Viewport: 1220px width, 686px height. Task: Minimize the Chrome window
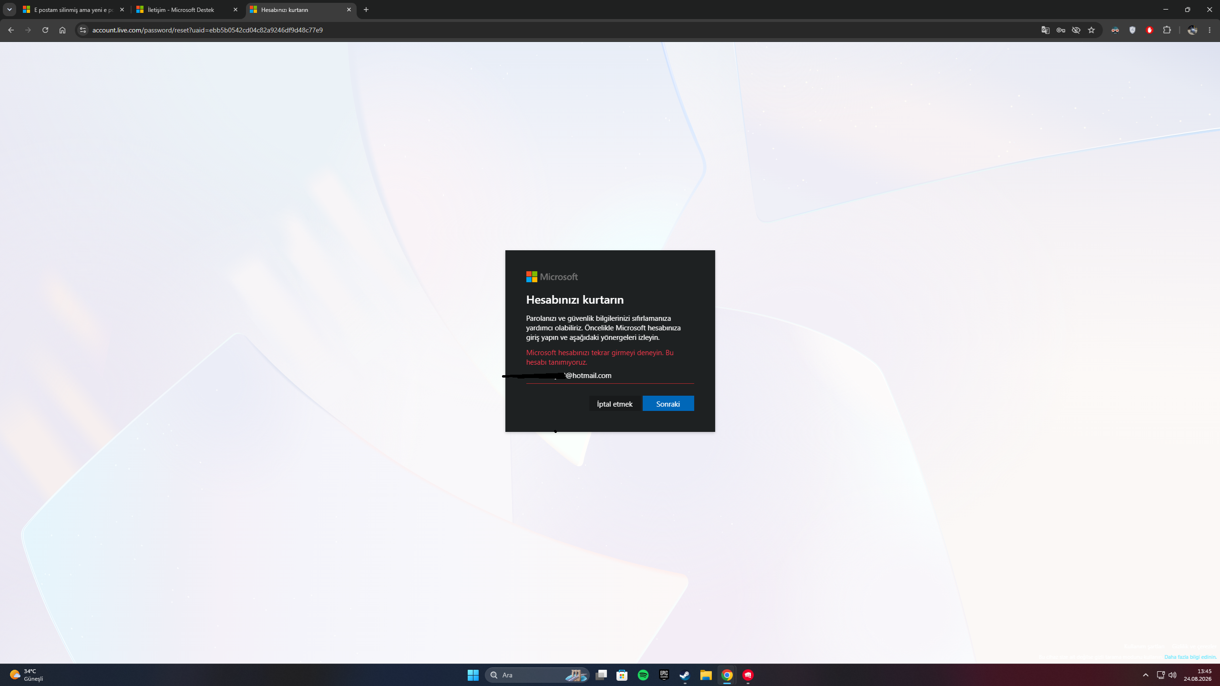point(1166,10)
